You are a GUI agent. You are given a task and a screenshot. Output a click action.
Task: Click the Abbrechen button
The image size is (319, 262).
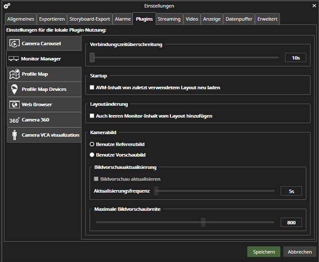point(300,252)
